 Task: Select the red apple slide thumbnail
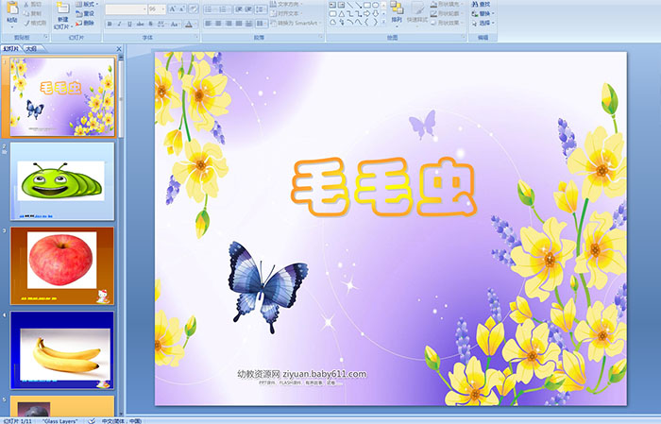click(62, 265)
